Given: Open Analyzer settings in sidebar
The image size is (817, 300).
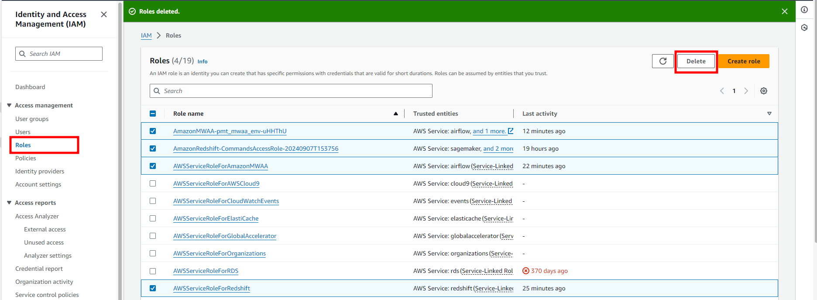Looking at the screenshot, I should 48,255.
